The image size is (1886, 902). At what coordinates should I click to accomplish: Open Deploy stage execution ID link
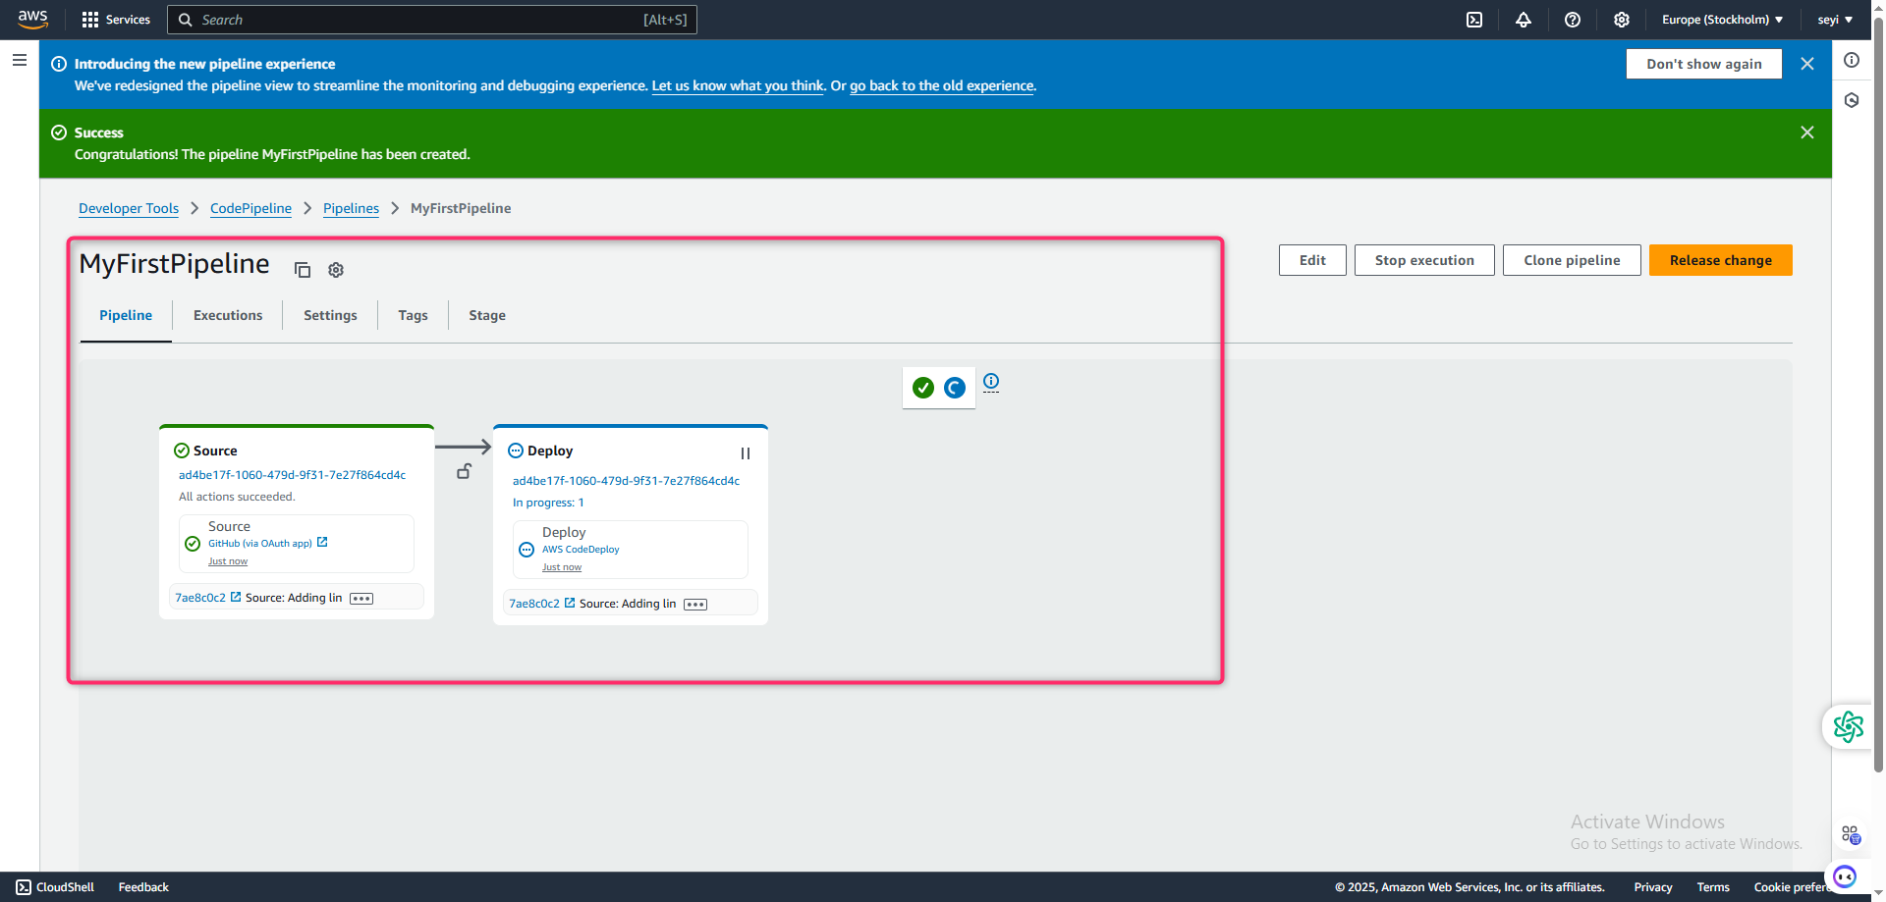tap(626, 481)
